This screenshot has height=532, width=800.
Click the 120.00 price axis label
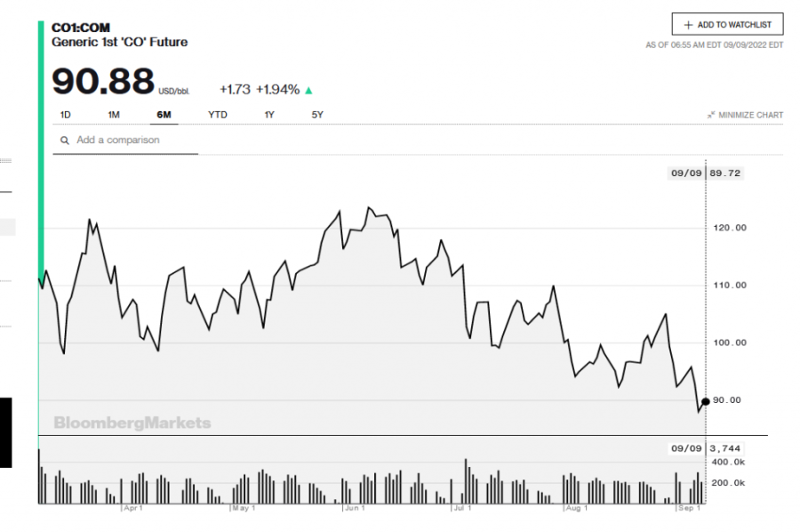pyautogui.click(x=728, y=228)
